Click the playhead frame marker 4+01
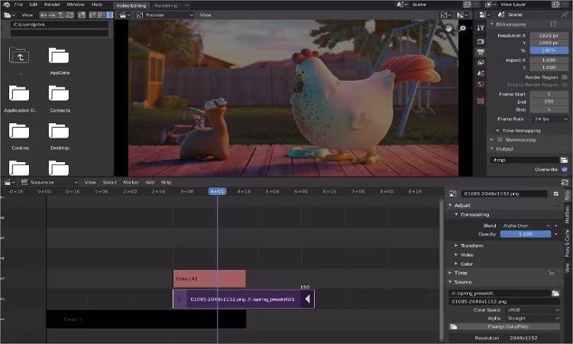 click(x=217, y=191)
